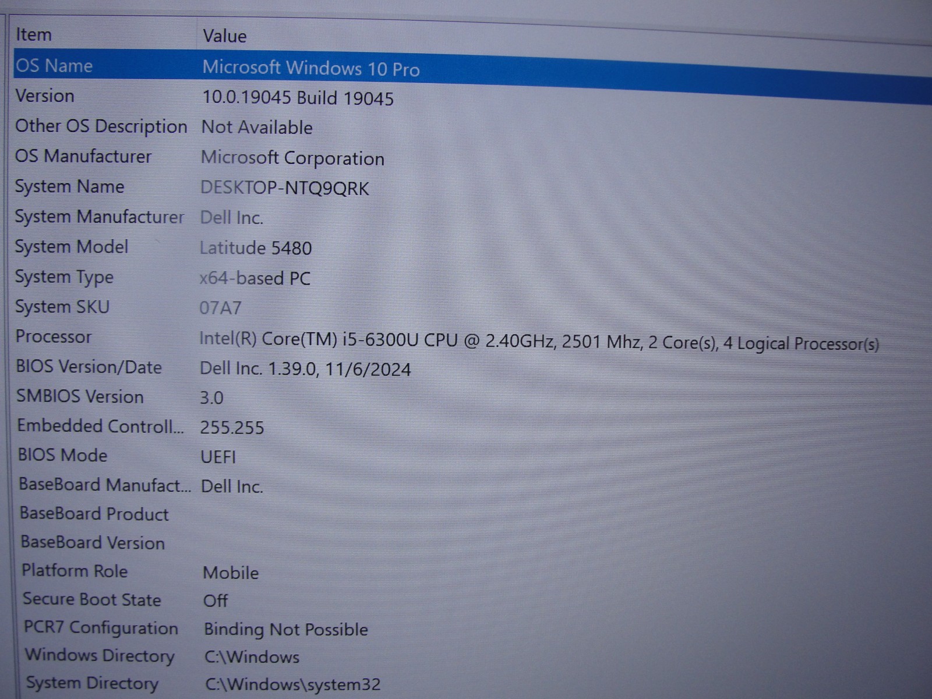Select the Windows Directory row label
The image size is (932, 699).
coord(100,655)
